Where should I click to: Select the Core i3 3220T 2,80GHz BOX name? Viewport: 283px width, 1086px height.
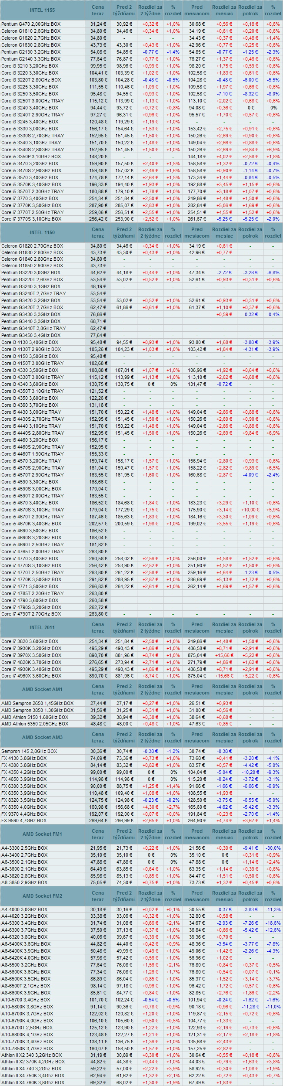pyautogui.click(x=31, y=80)
